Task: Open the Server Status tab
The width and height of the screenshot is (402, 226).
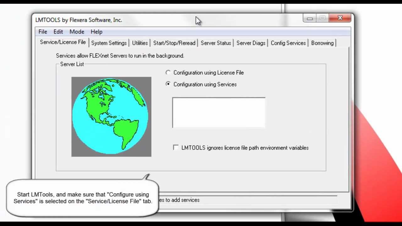Action: pyautogui.click(x=216, y=43)
